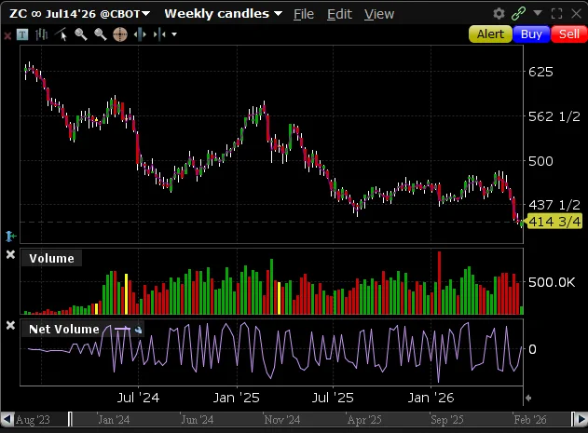Click the 0 label on Net Volume axis
The height and width of the screenshot is (433, 588).
click(532, 349)
